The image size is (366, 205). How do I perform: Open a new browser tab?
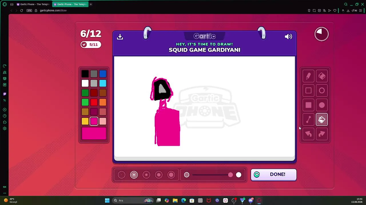91,4
